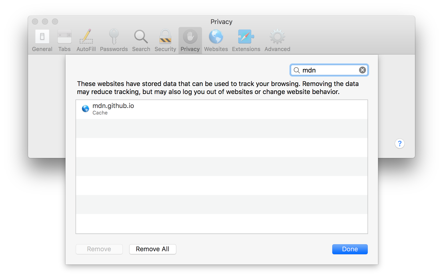Open the help question mark button

coord(399,143)
